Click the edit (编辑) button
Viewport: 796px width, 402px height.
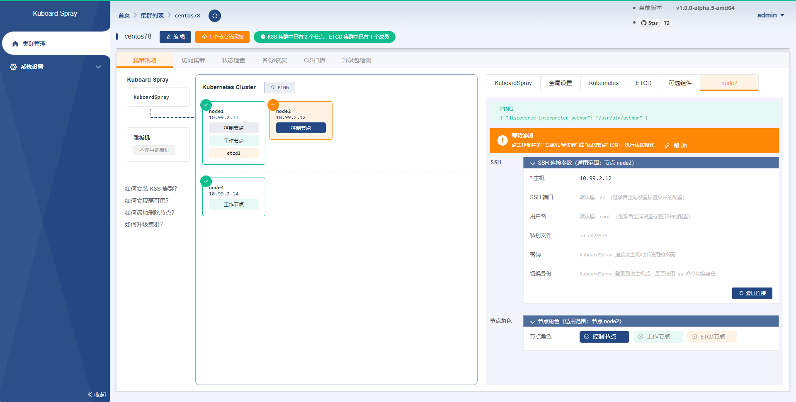(x=175, y=37)
